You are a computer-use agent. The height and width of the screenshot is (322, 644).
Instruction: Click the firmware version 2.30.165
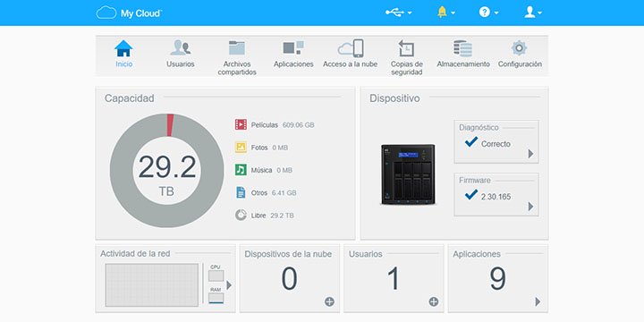pyautogui.click(x=496, y=197)
